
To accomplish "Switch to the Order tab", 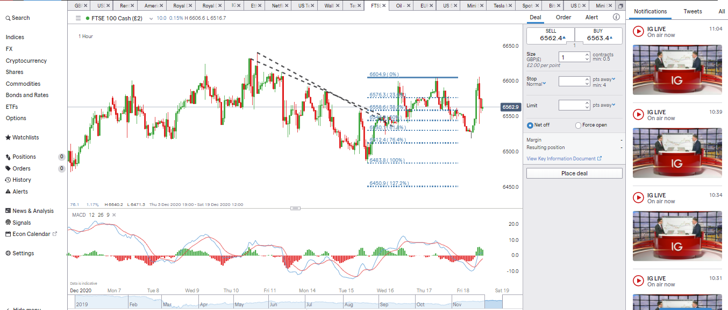I will (563, 17).
